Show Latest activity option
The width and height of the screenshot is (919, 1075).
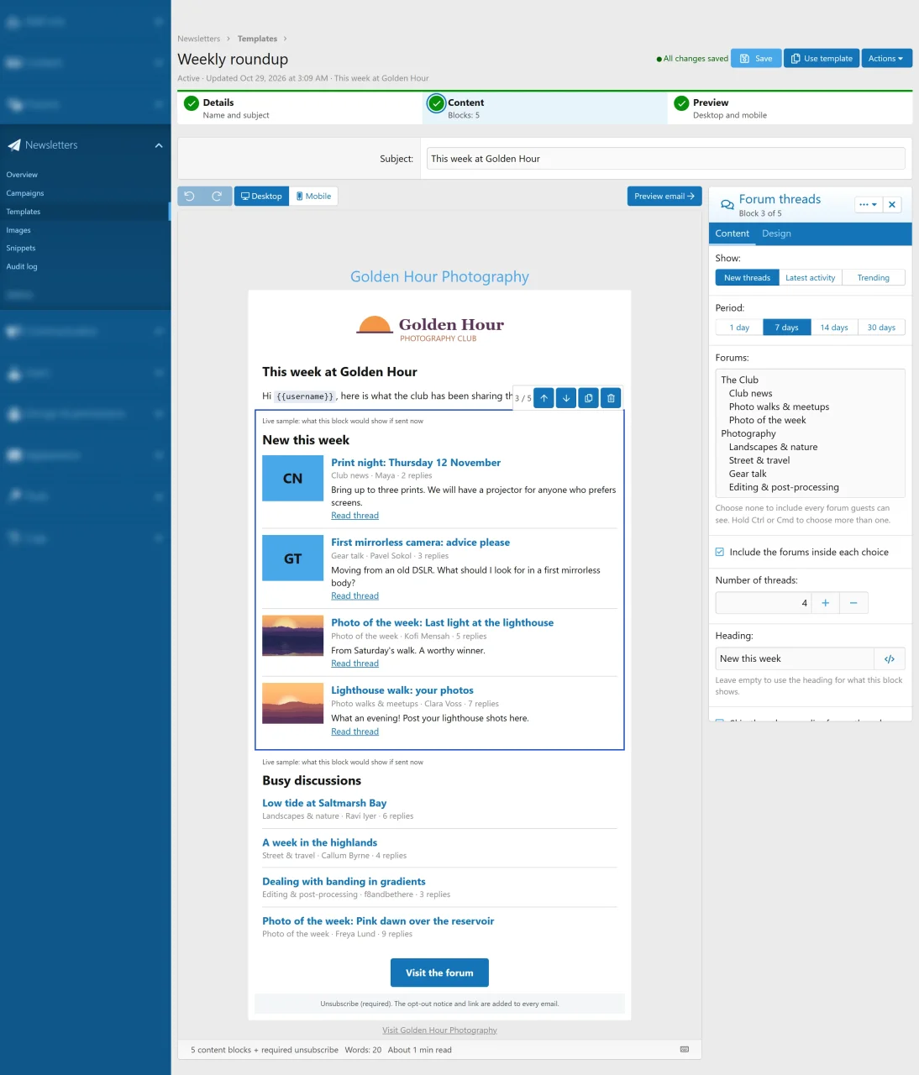pos(810,278)
